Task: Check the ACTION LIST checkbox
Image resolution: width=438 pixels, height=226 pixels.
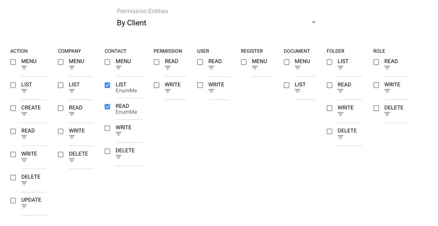Action: tap(13, 85)
